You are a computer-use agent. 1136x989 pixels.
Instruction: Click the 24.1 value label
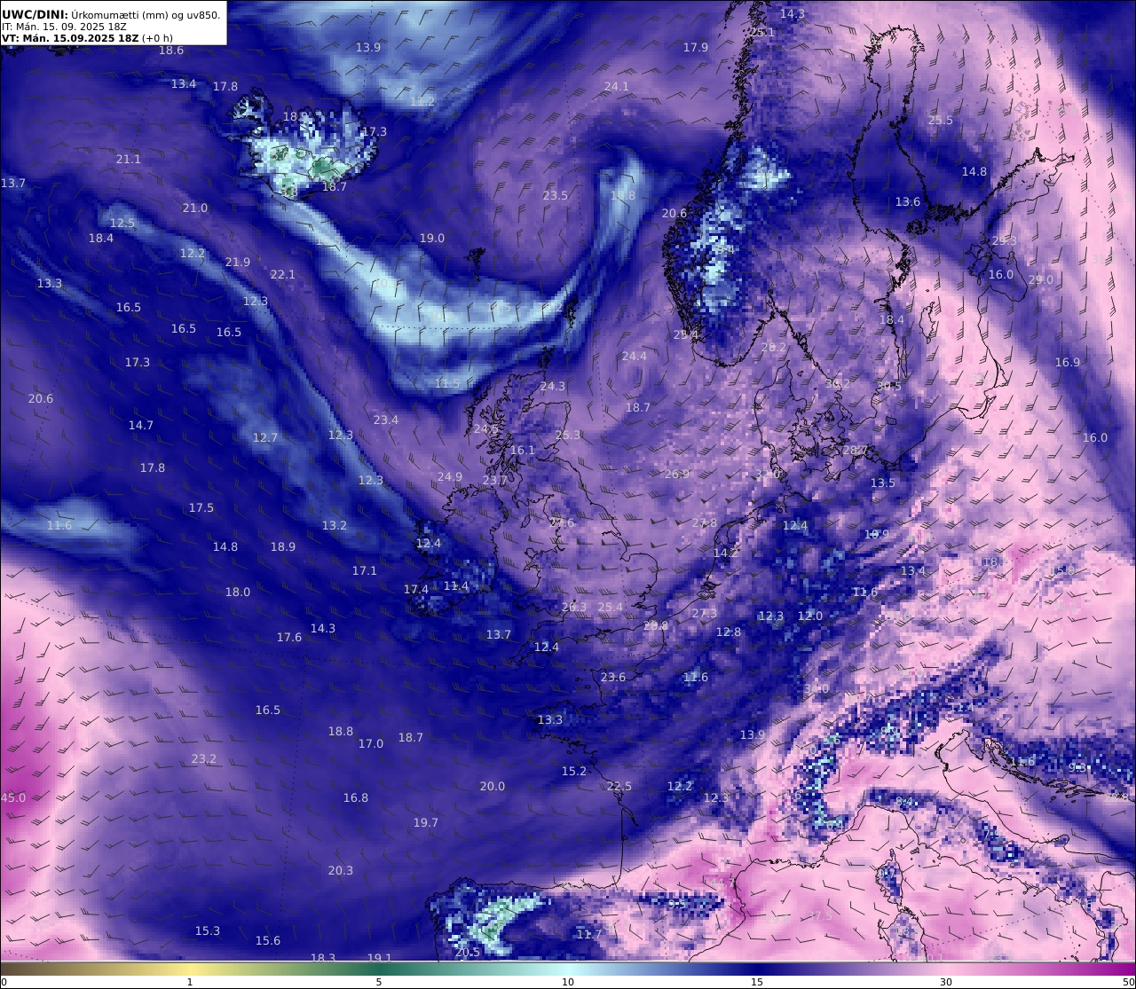616,87
